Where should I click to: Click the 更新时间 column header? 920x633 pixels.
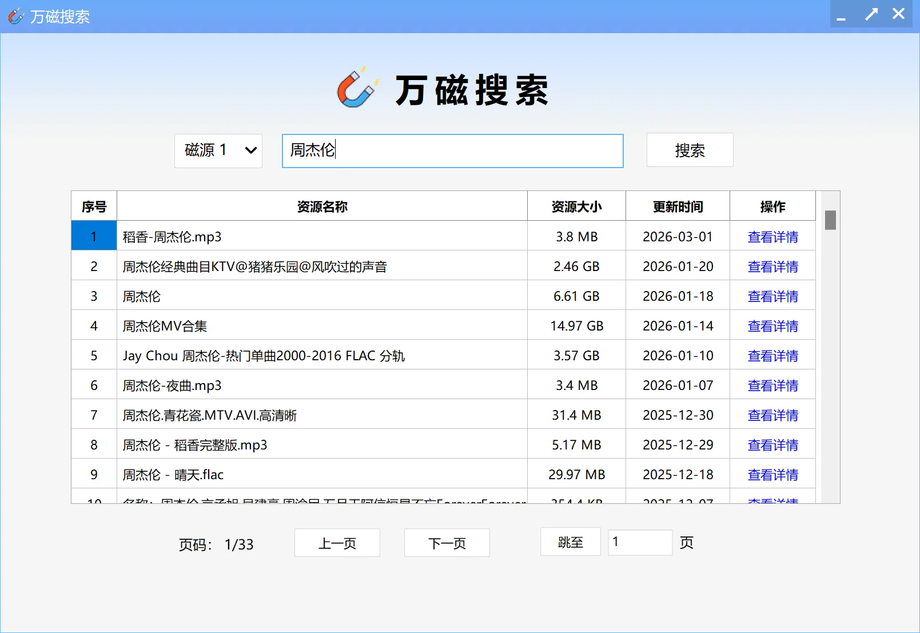click(678, 206)
